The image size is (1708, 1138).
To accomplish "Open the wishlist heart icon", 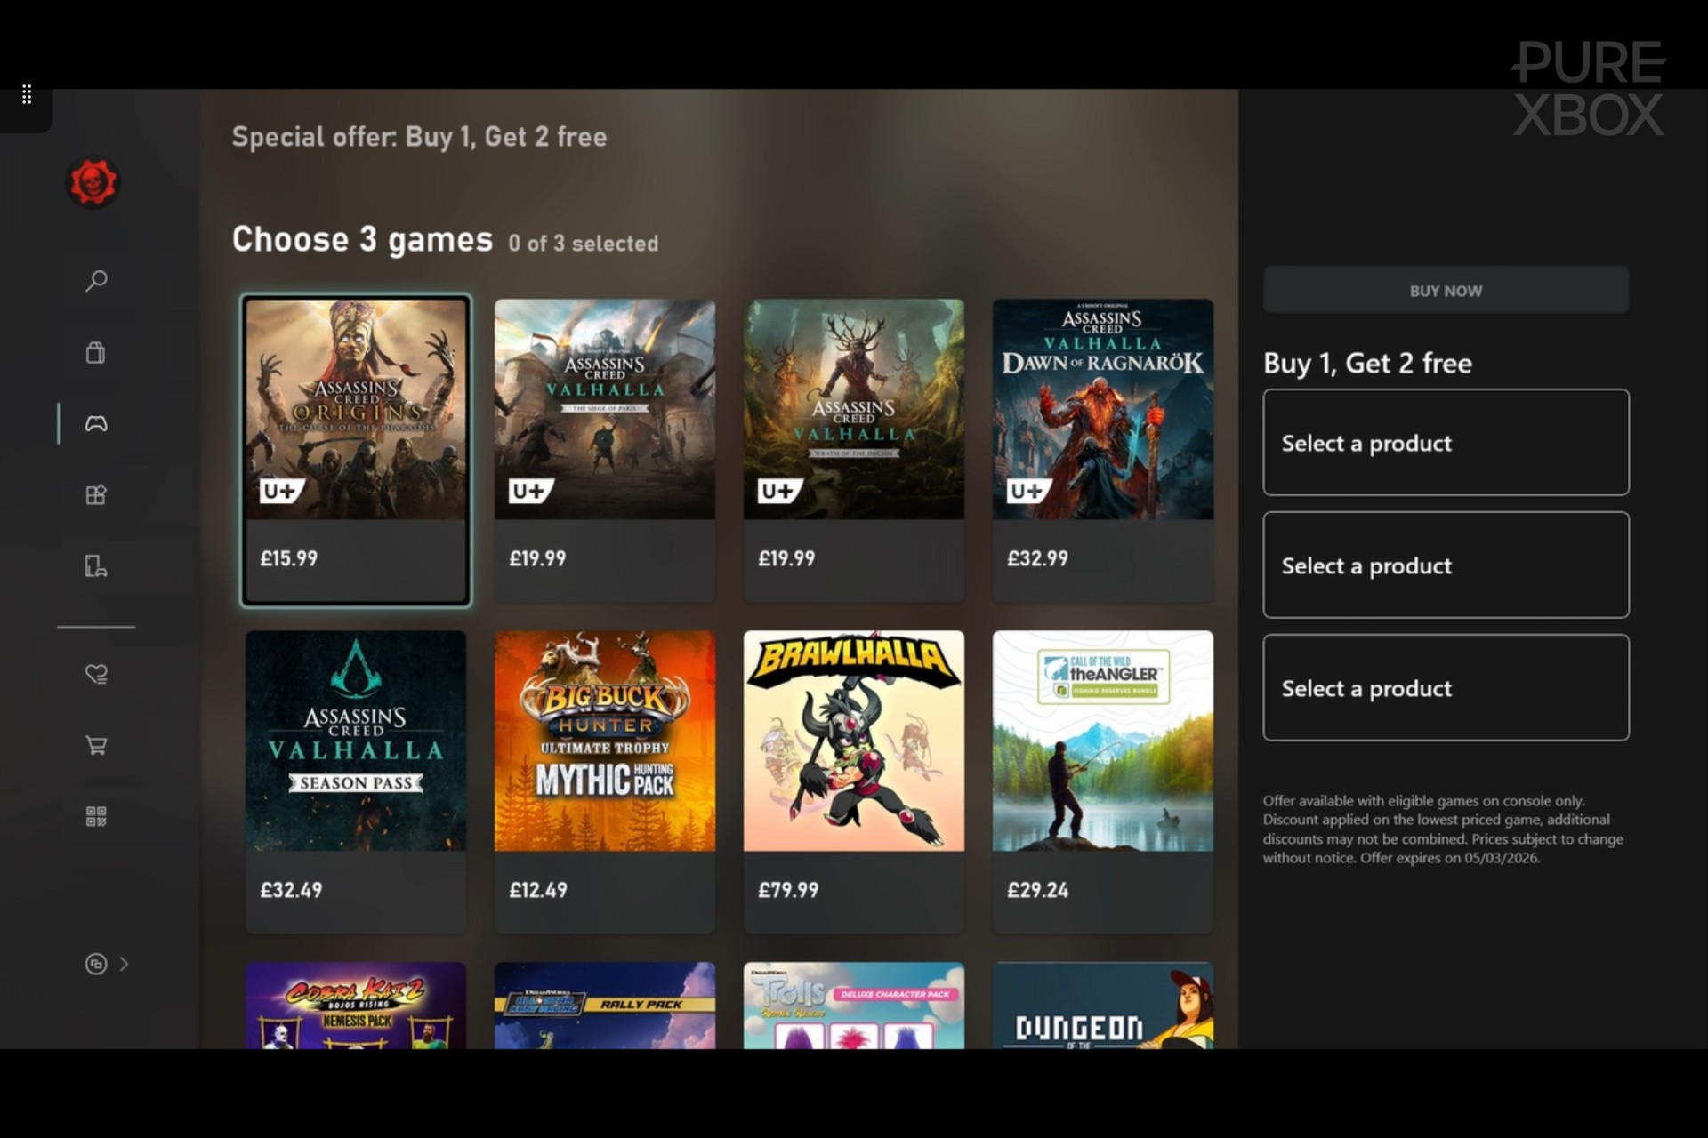I will point(96,674).
